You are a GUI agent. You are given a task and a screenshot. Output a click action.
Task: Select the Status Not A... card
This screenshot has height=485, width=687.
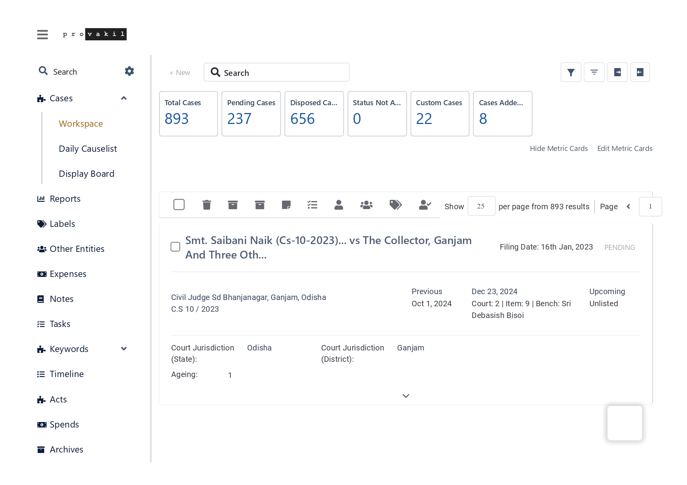point(377,114)
